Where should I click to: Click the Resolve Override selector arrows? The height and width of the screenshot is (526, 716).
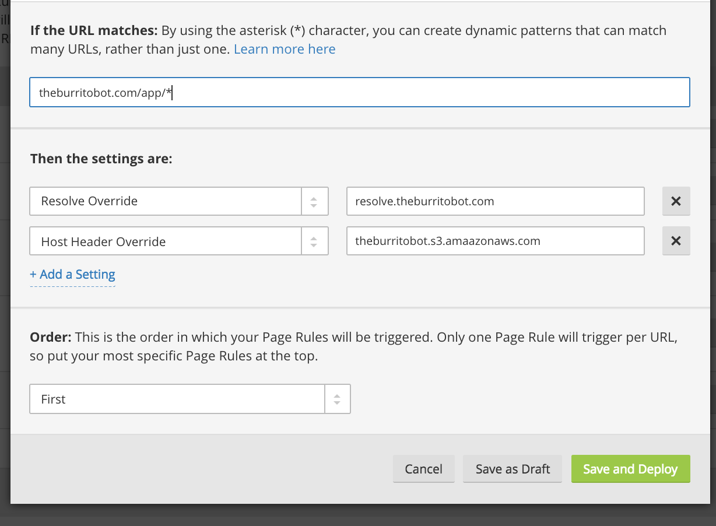click(x=314, y=202)
